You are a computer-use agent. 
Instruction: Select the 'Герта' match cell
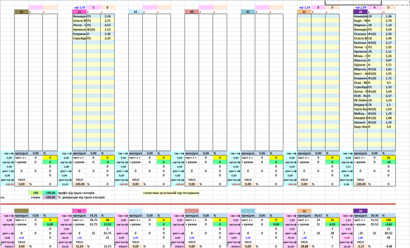point(361,109)
